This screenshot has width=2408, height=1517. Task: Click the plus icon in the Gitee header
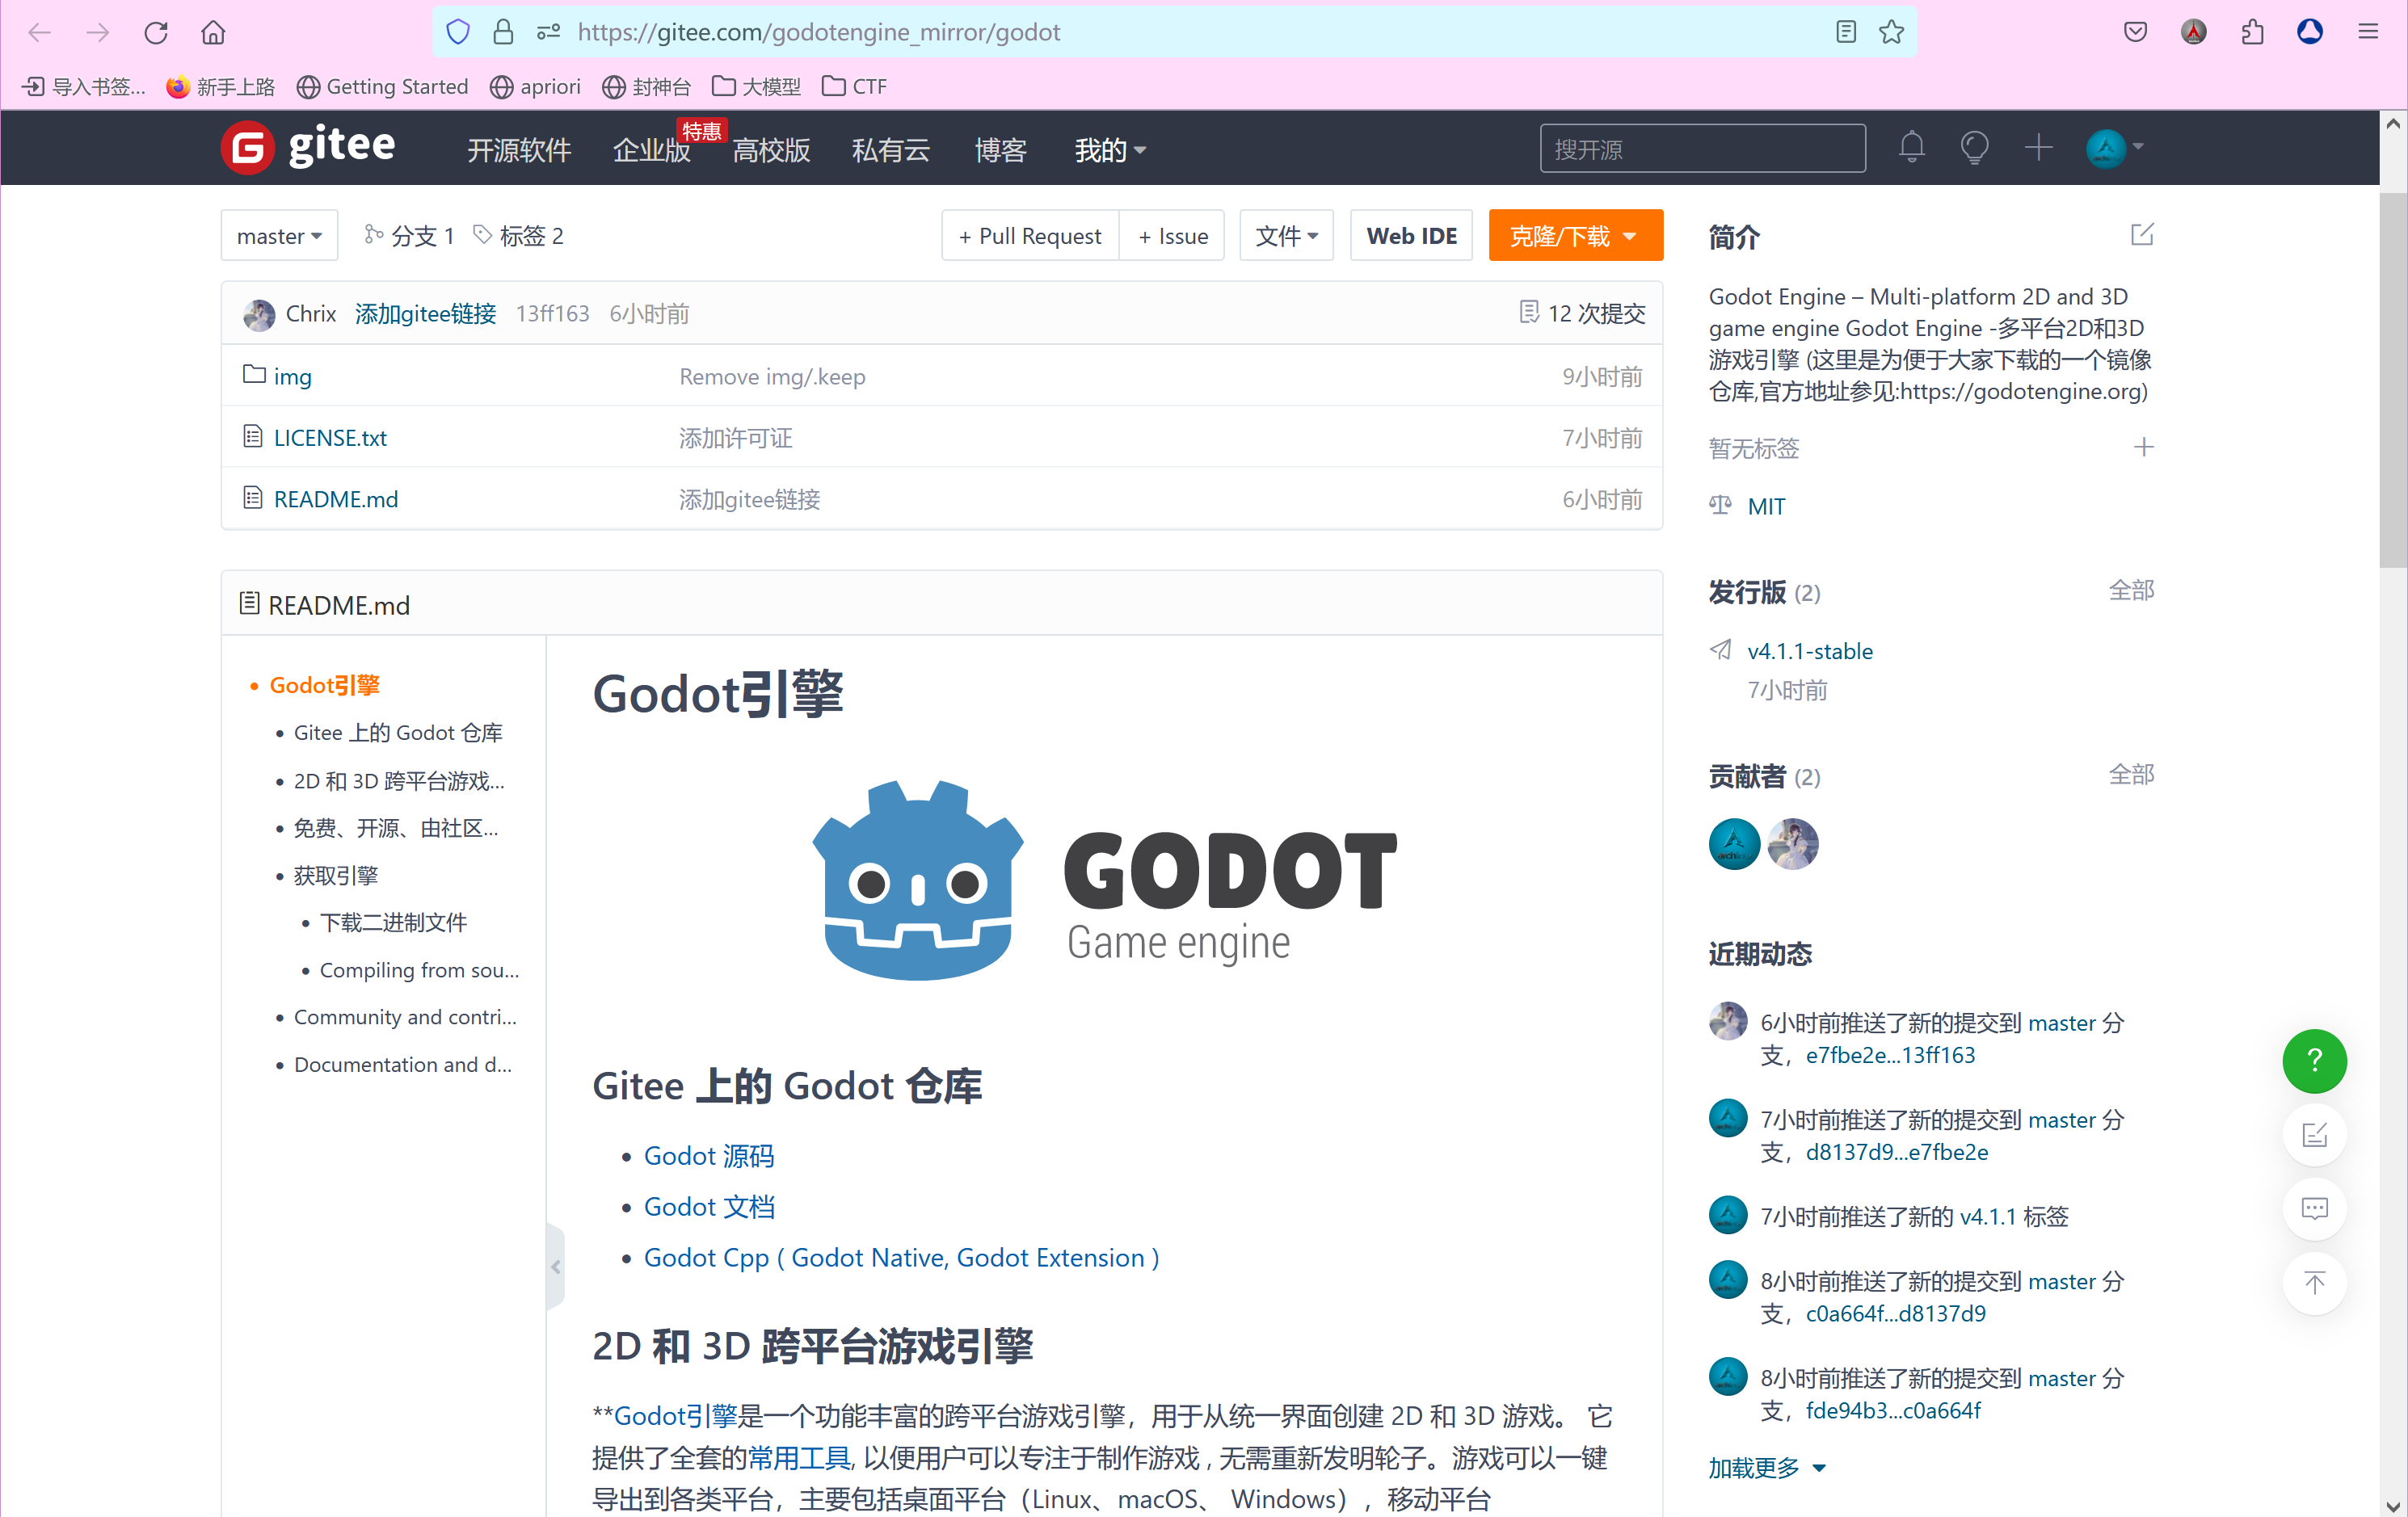[2038, 148]
